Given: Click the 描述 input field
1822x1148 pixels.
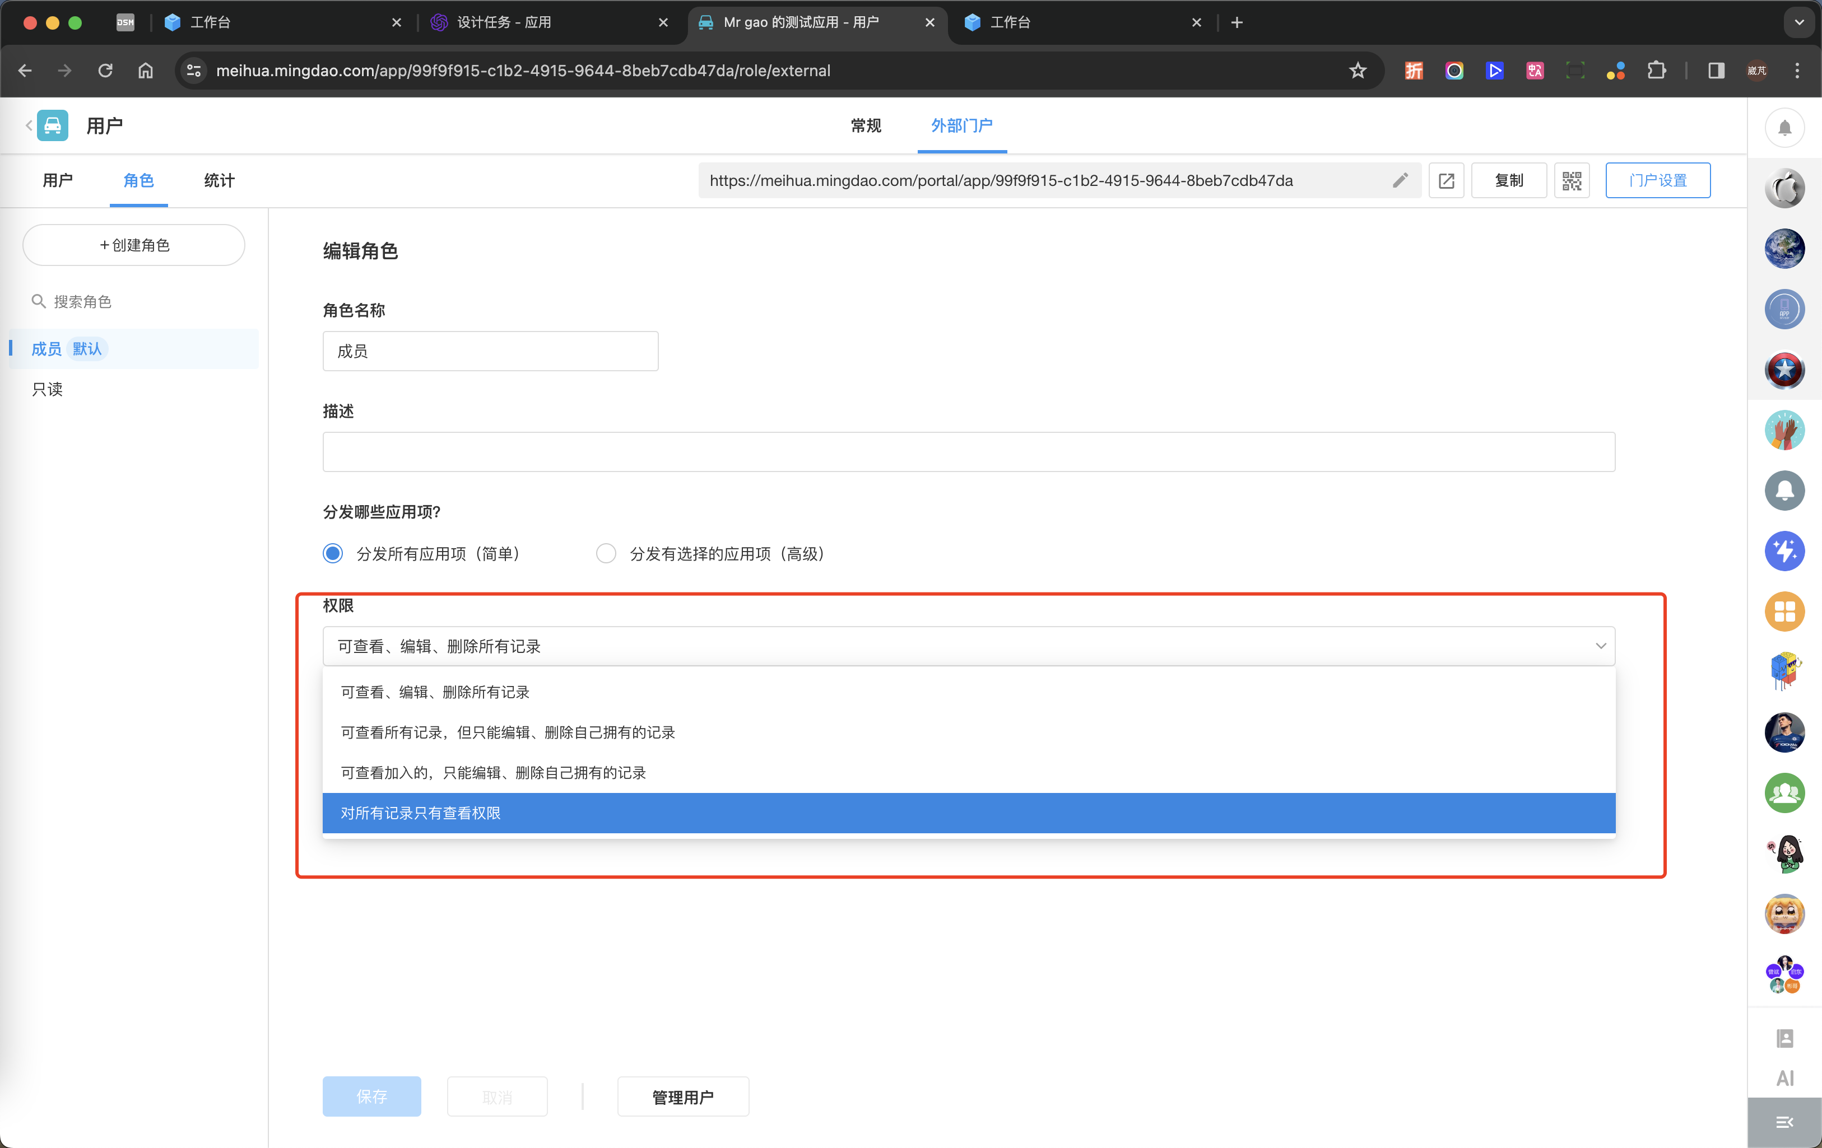Looking at the screenshot, I should tap(969, 452).
